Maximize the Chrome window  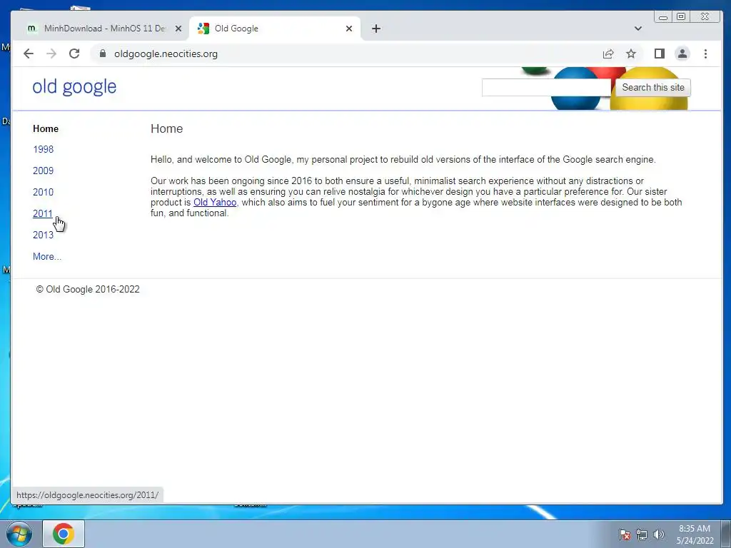coord(681,17)
